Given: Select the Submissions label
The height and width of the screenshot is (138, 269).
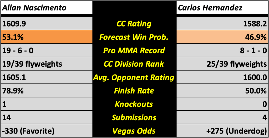Looking at the screenshot, I should point(134,117).
